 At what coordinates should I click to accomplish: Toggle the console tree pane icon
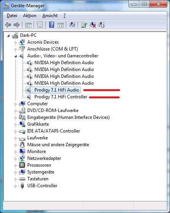[28, 25]
